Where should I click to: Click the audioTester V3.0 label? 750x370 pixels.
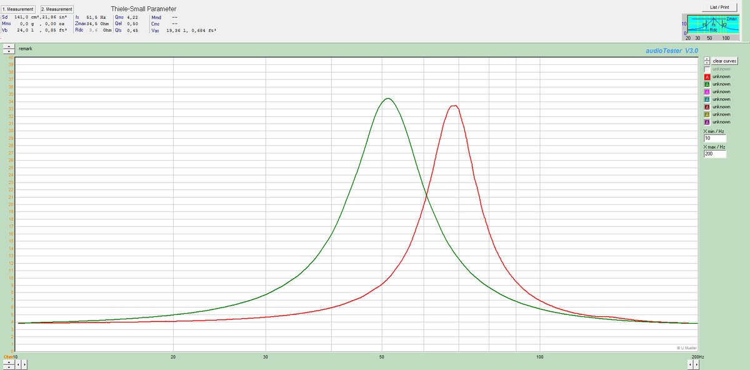671,51
